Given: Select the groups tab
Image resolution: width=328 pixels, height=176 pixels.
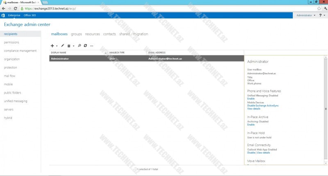Looking at the screenshot, I should (76, 34).
